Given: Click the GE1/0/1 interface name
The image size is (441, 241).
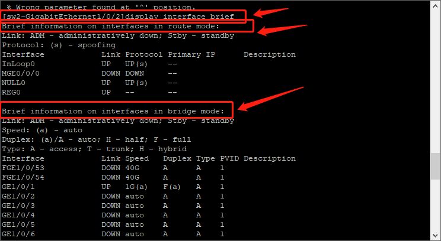Looking at the screenshot, I should point(18,187).
